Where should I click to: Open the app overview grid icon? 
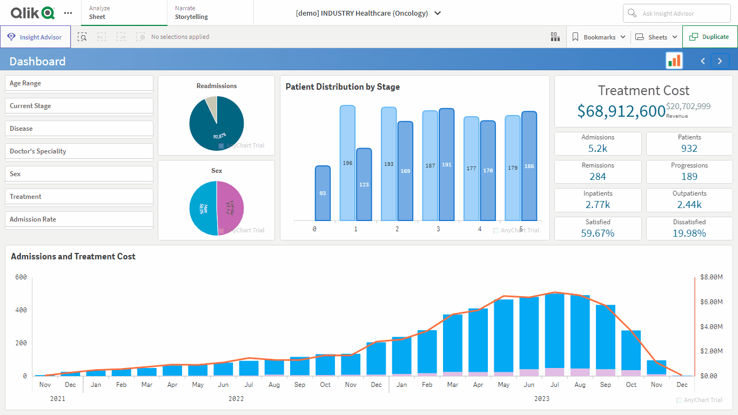click(555, 37)
